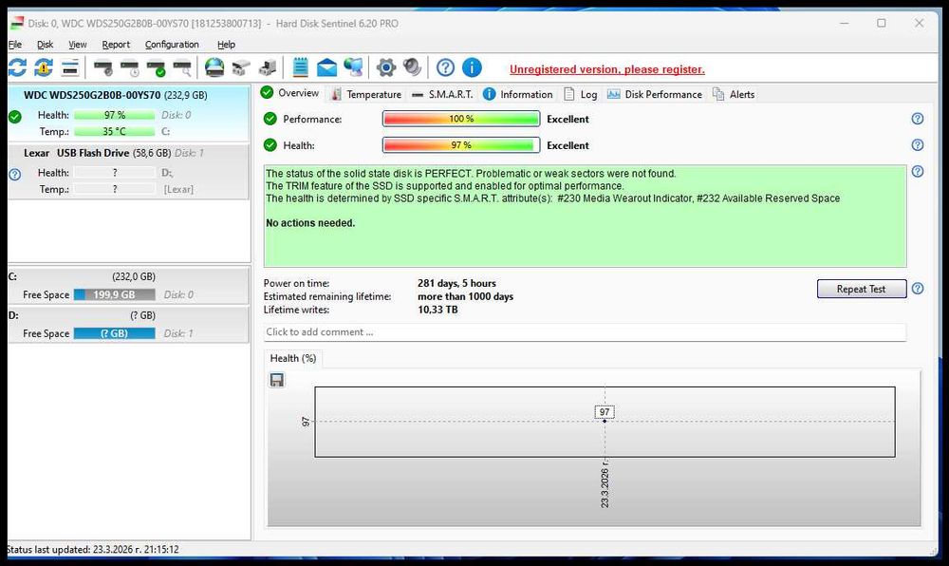Click the help icon next to Repeat Test

point(918,288)
